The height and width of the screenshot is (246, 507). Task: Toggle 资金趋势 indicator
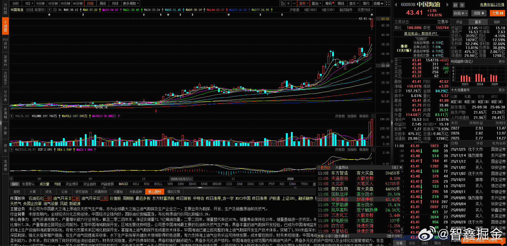(90, 184)
